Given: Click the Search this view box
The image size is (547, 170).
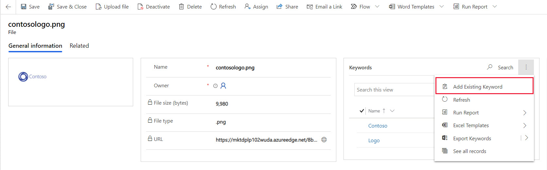Looking at the screenshot, I should point(394,90).
